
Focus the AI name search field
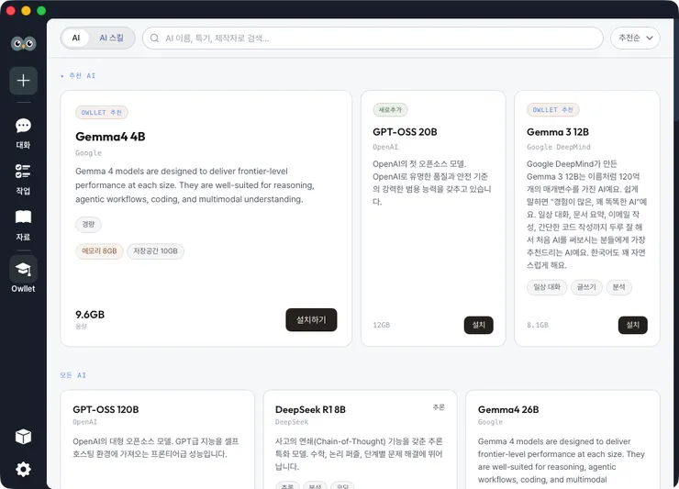click(373, 39)
